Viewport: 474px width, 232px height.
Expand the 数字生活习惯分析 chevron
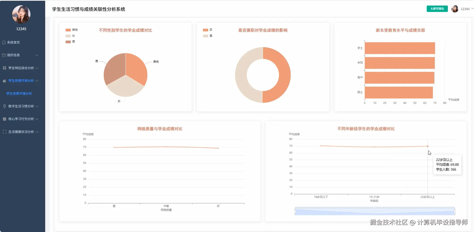tap(37, 106)
